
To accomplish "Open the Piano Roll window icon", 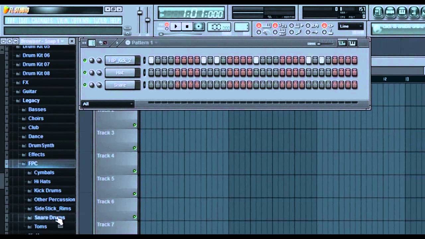I will pos(402,12).
